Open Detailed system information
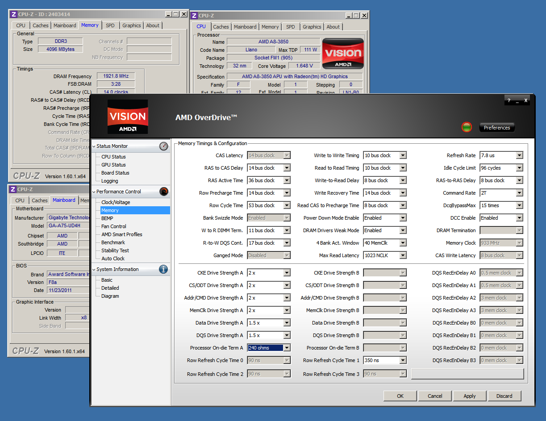 point(110,288)
